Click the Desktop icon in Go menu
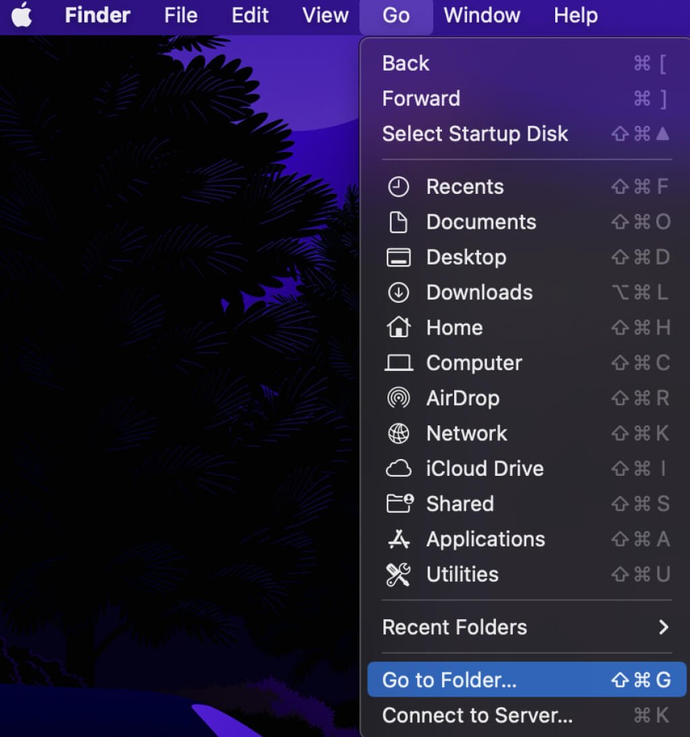 398,258
